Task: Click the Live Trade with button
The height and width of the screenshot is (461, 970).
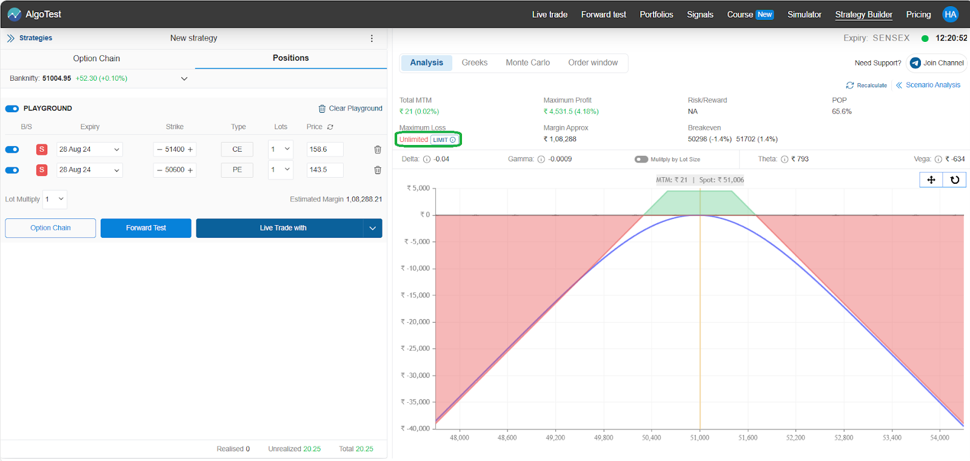Action: coord(279,228)
